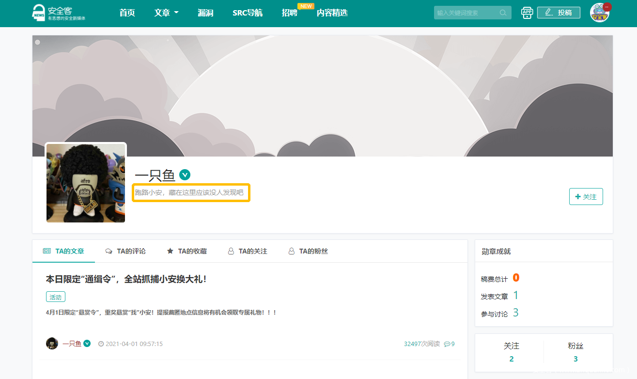Open the 漏洞 navigation item
Image resolution: width=637 pixels, height=379 pixels.
point(205,13)
